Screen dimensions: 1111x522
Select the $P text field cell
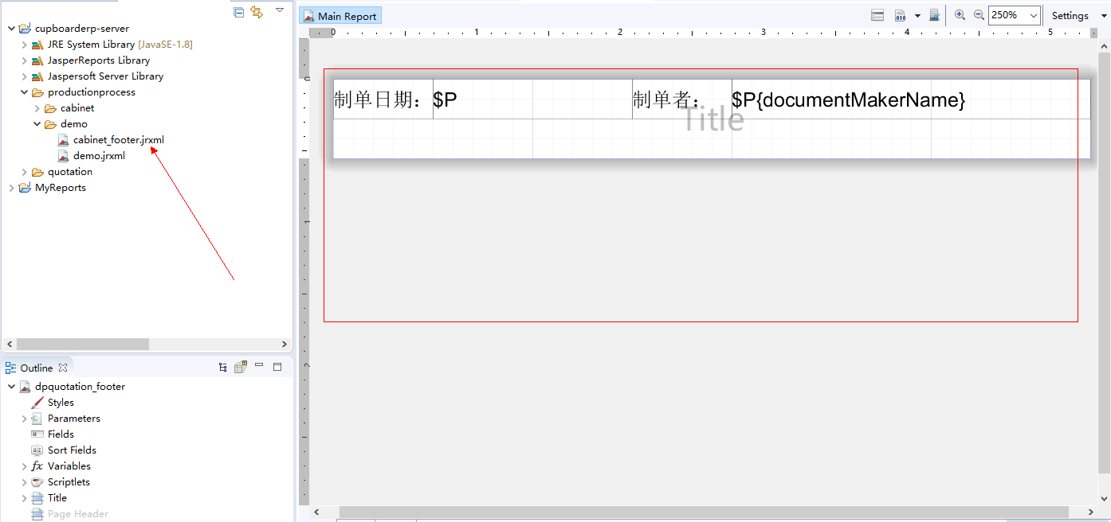point(532,99)
